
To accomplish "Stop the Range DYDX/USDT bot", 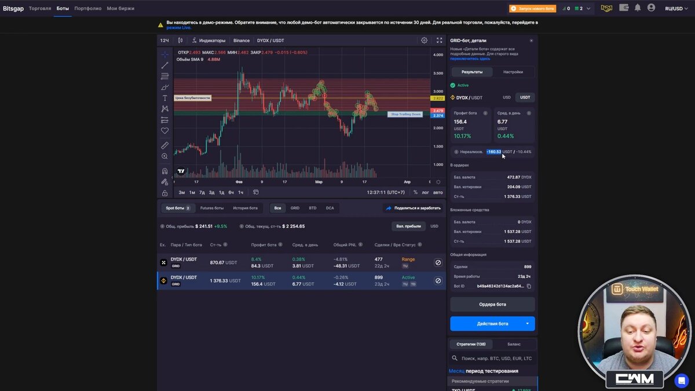I will coord(438,262).
